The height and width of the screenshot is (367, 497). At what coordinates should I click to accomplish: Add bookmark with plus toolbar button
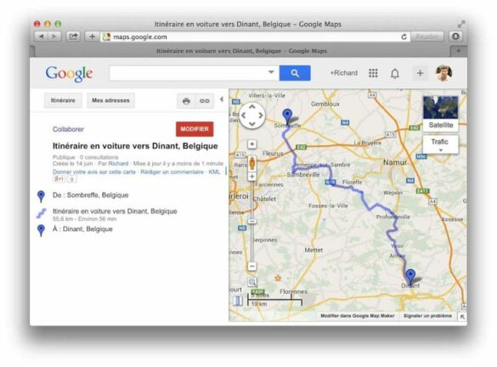point(92,37)
